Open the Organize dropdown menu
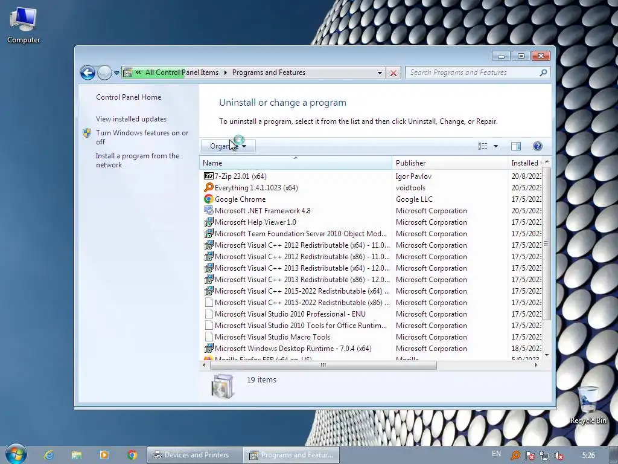Viewport: 618px width, 464px height. point(228,146)
